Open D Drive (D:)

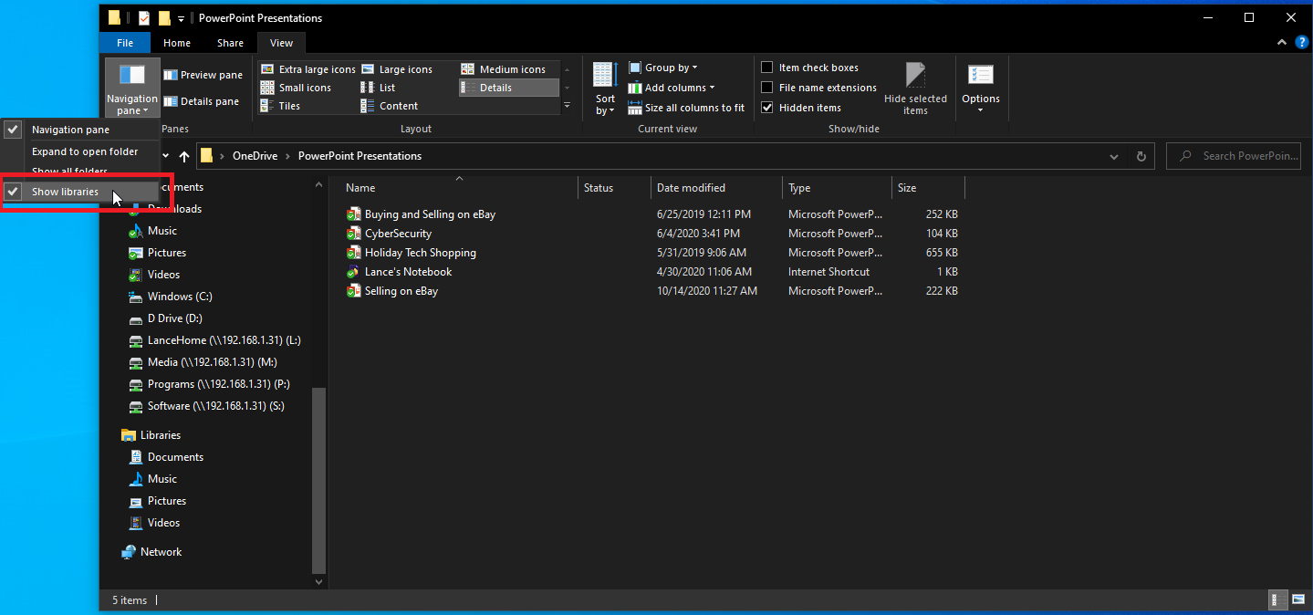pos(173,318)
